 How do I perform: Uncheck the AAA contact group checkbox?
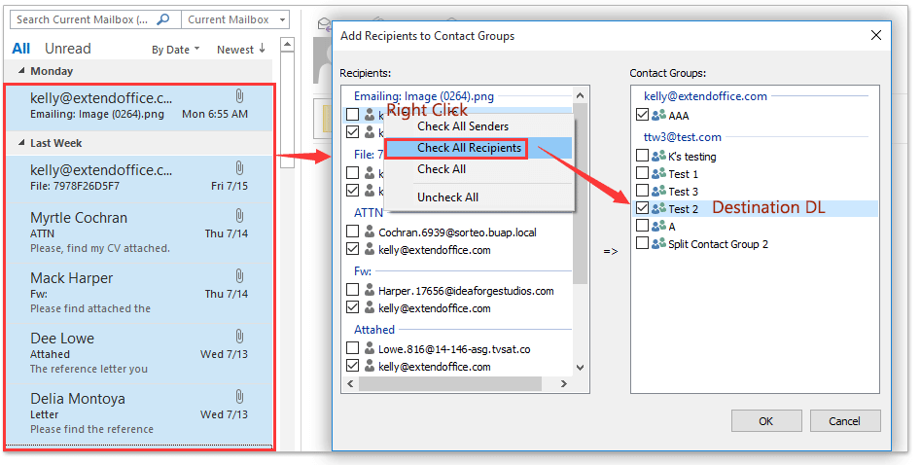(642, 115)
